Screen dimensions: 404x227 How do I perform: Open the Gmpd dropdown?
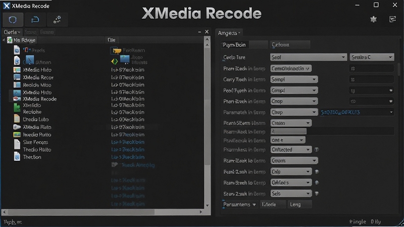click(x=294, y=90)
